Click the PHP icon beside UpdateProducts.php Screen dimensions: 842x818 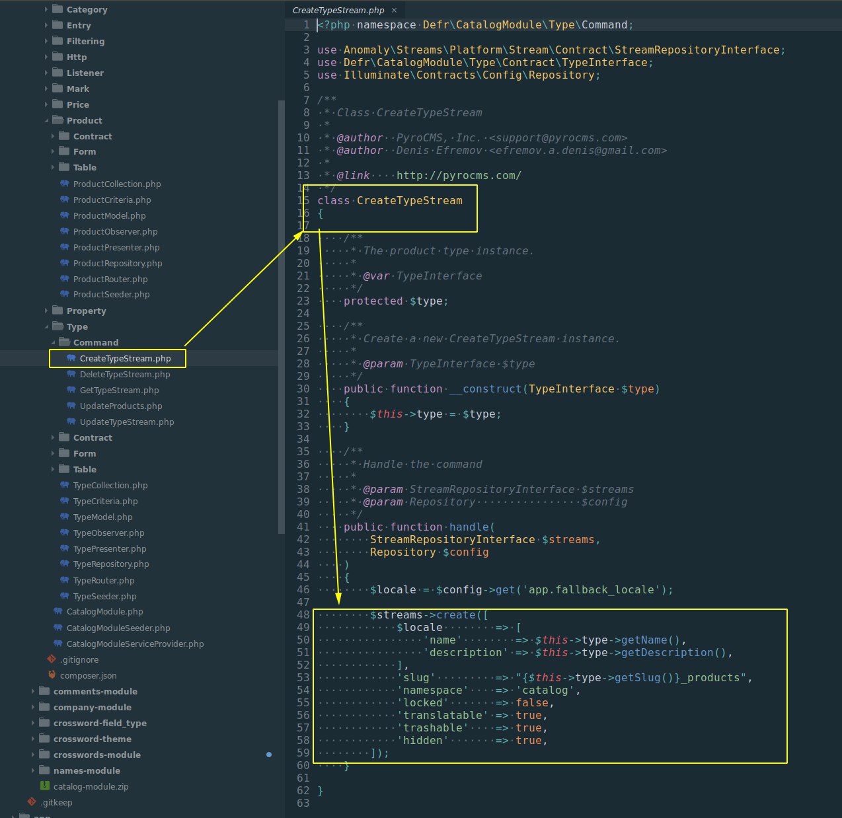(x=71, y=406)
